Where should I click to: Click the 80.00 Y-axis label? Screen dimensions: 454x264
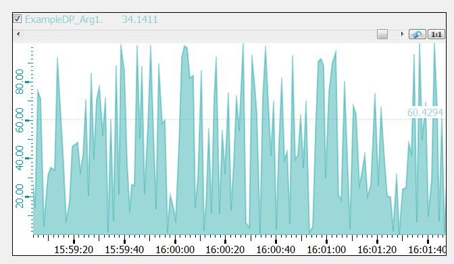[20, 82]
